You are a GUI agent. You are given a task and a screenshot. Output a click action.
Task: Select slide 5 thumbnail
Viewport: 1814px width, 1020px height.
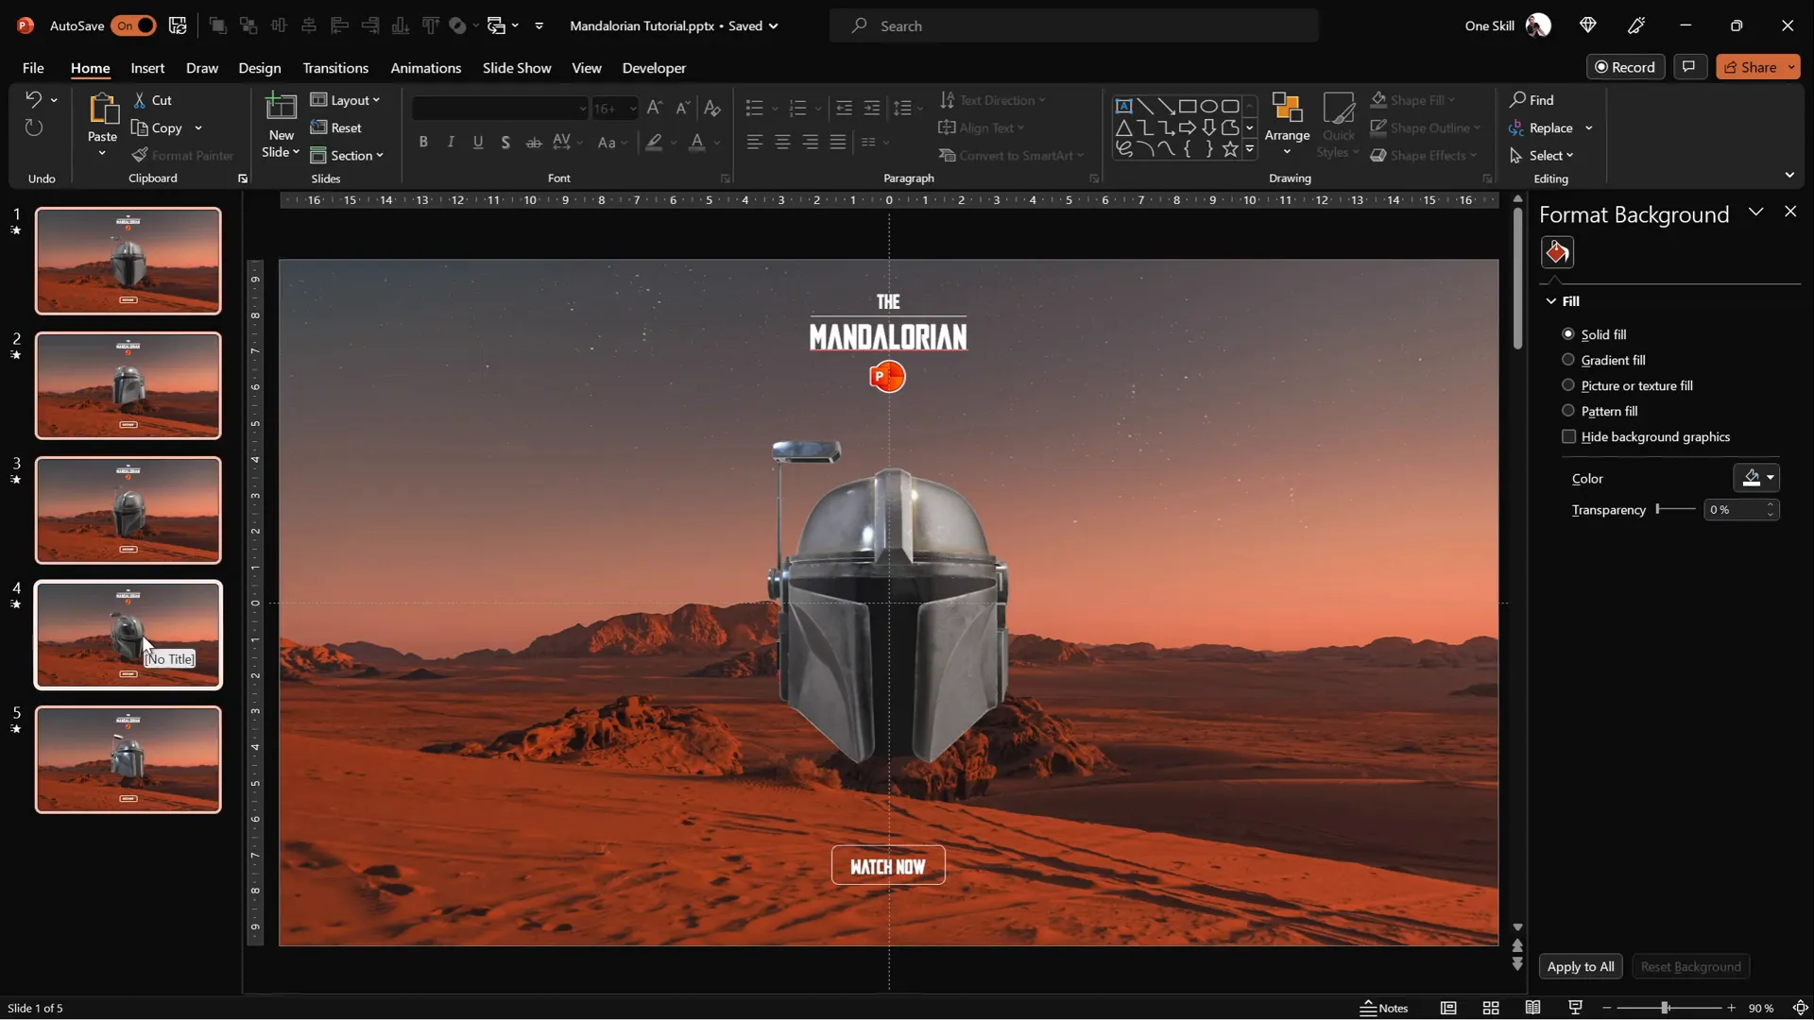[x=128, y=759]
